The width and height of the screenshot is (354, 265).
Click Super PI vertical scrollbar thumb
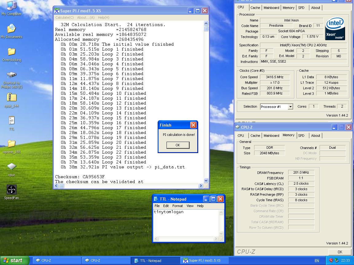click(x=206, y=29)
